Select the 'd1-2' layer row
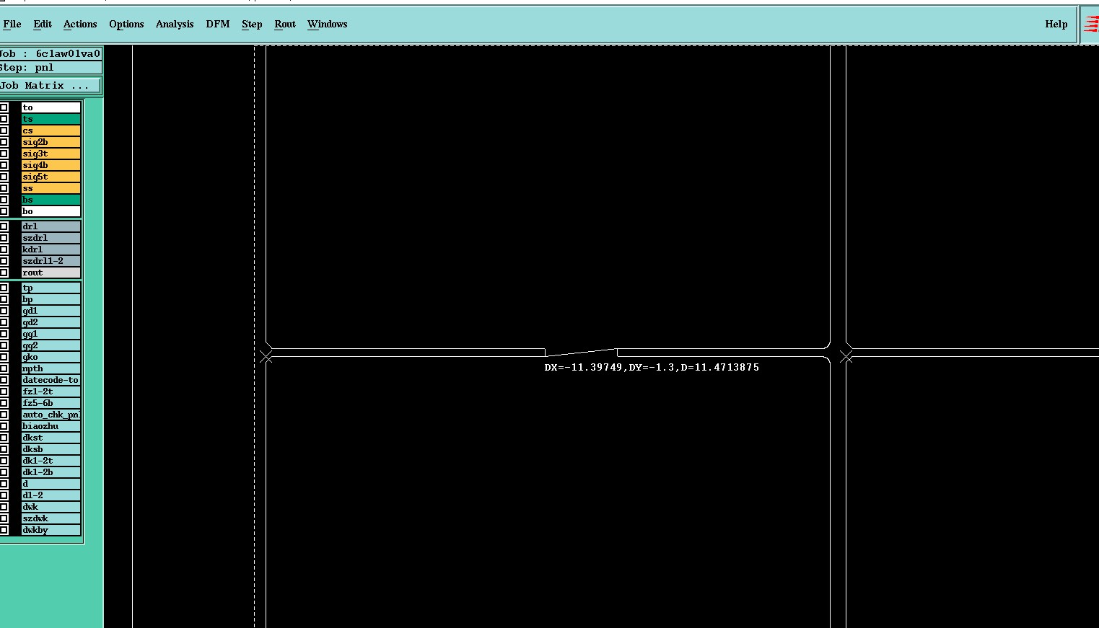 tap(51, 495)
